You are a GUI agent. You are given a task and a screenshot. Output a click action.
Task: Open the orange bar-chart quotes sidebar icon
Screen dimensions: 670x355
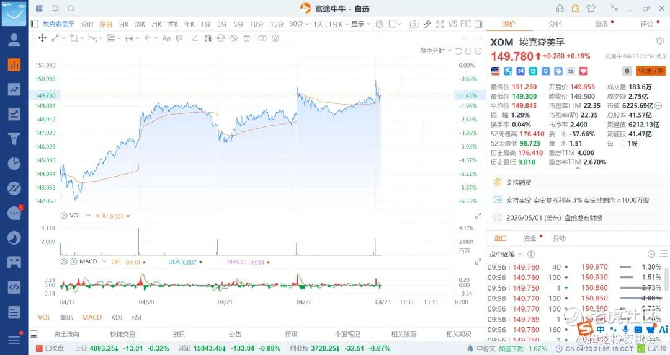click(x=14, y=64)
